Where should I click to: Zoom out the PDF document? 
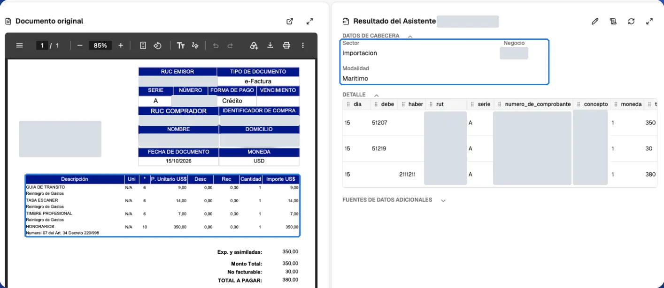[x=80, y=45]
